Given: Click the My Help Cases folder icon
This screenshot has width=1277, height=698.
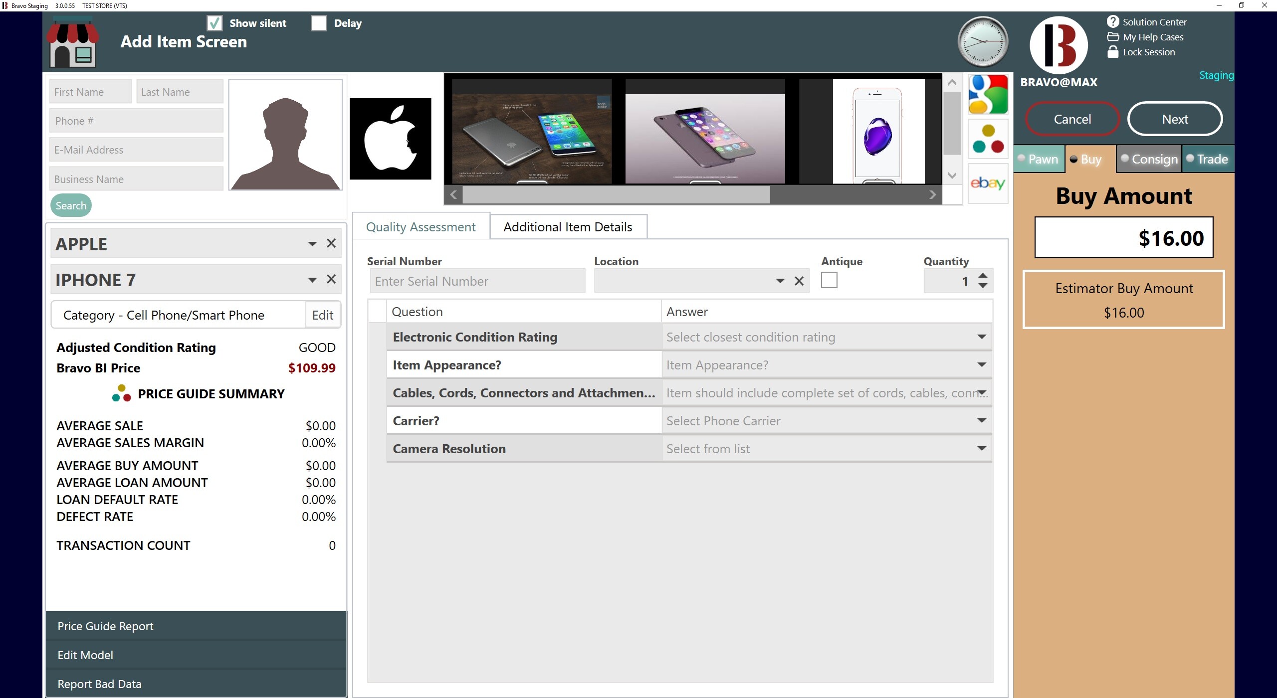Looking at the screenshot, I should click(x=1112, y=37).
